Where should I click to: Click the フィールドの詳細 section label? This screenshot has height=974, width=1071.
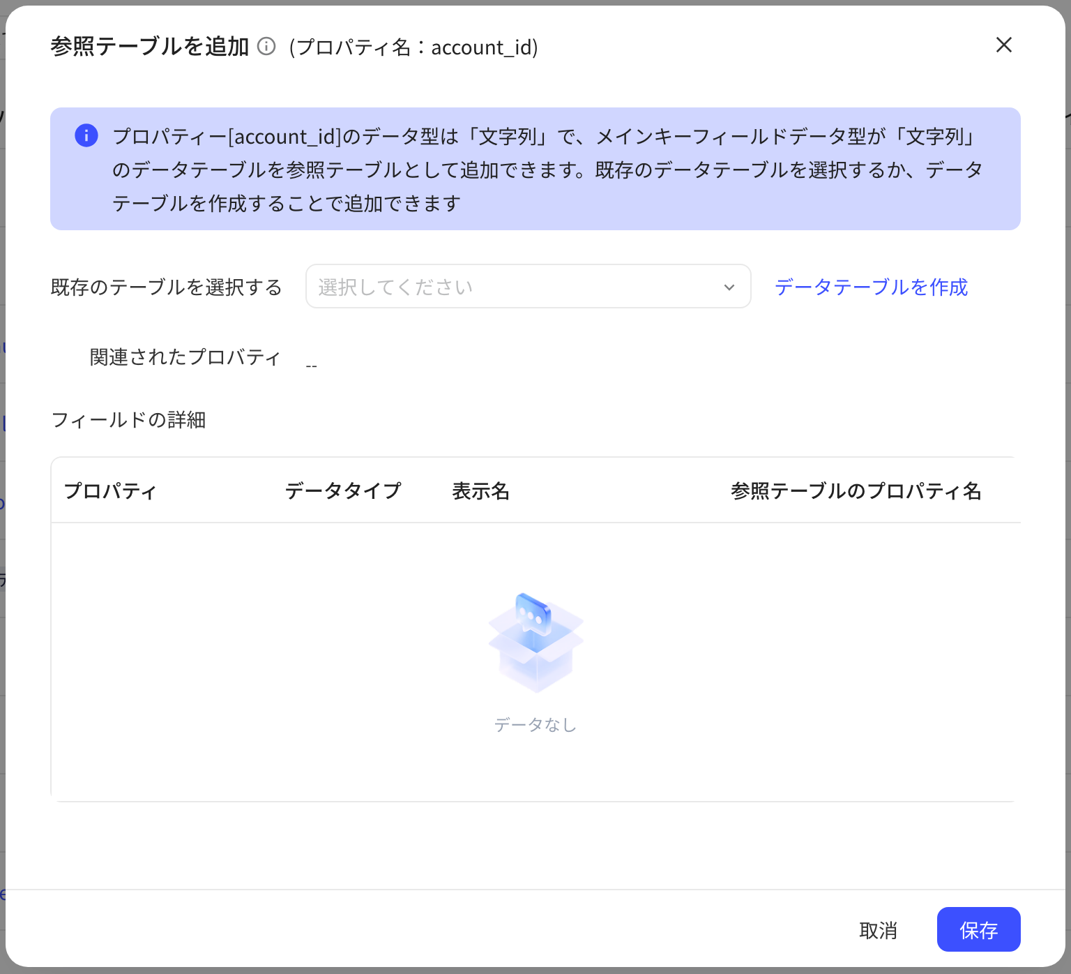tap(128, 420)
